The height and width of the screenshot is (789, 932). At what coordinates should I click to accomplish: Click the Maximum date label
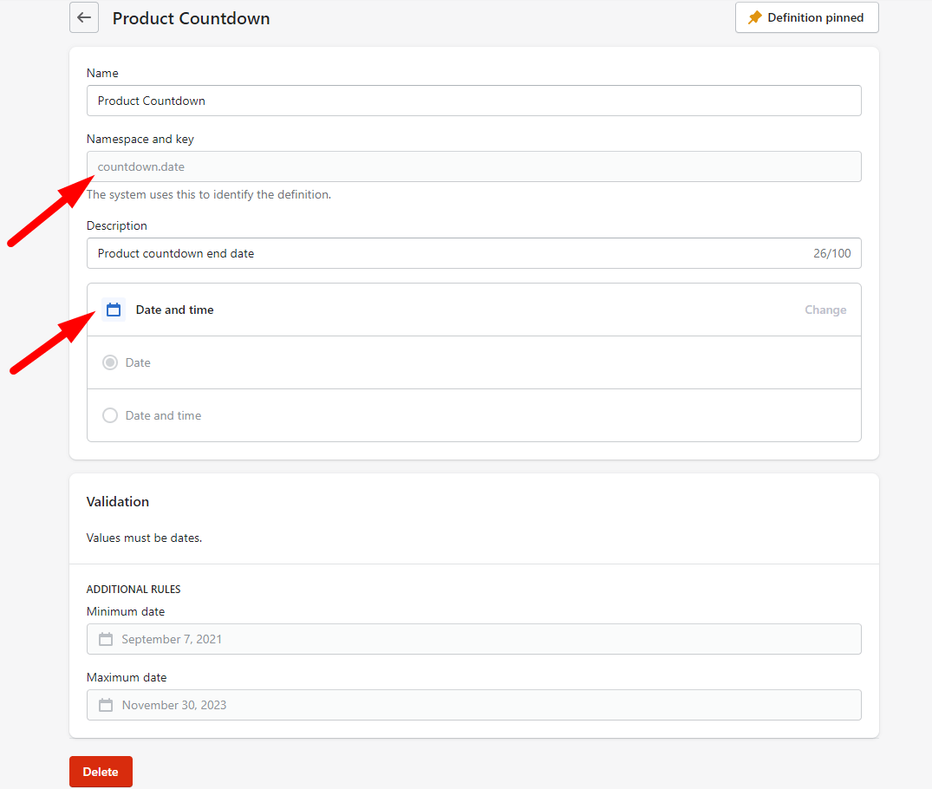(127, 678)
